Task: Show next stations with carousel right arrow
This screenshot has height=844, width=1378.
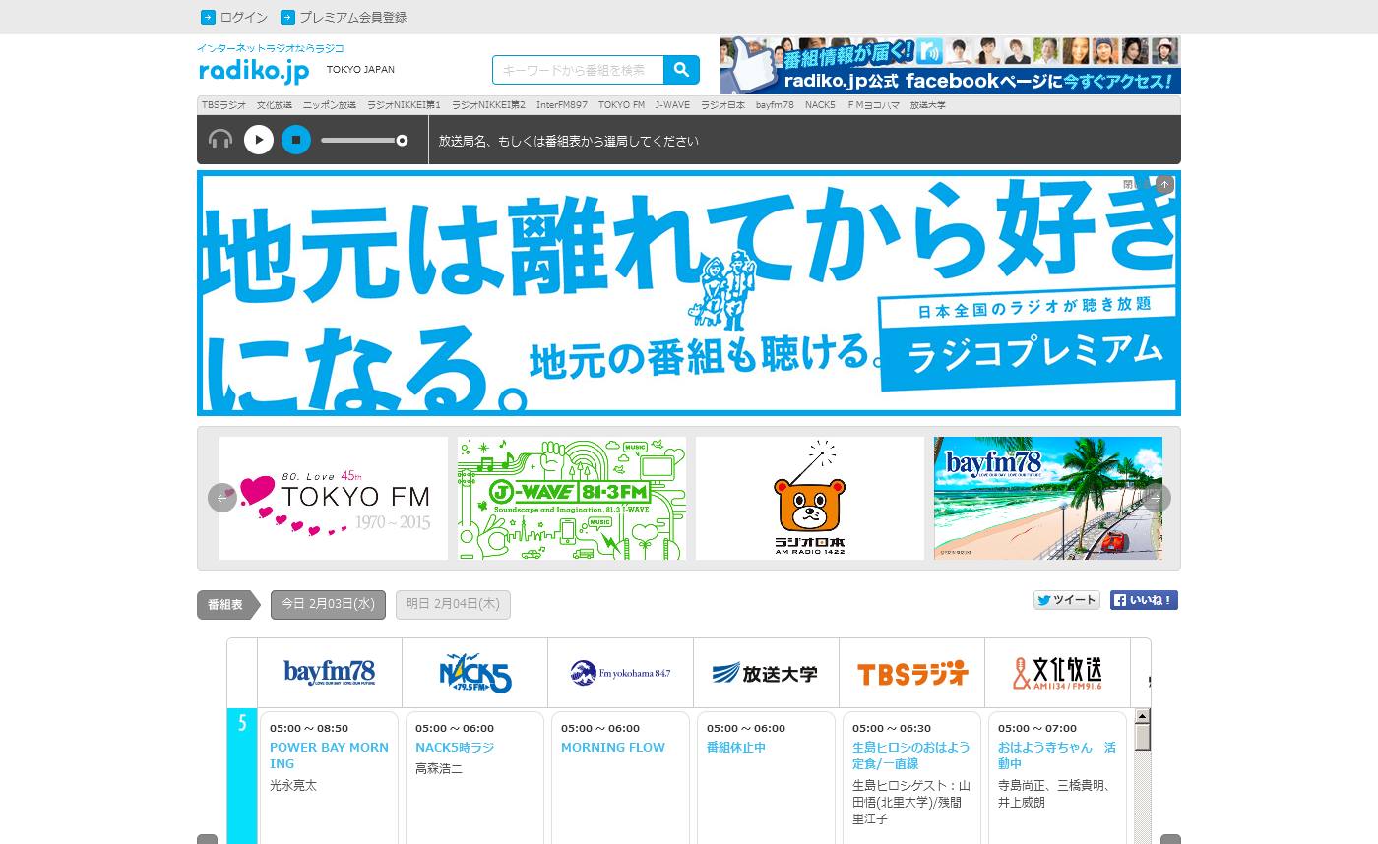Action: (x=1157, y=498)
